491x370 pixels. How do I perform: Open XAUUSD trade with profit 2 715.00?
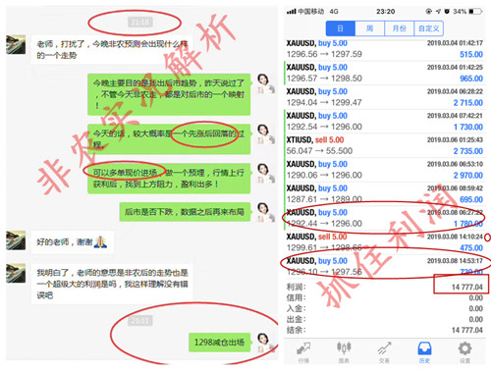tap(384, 97)
